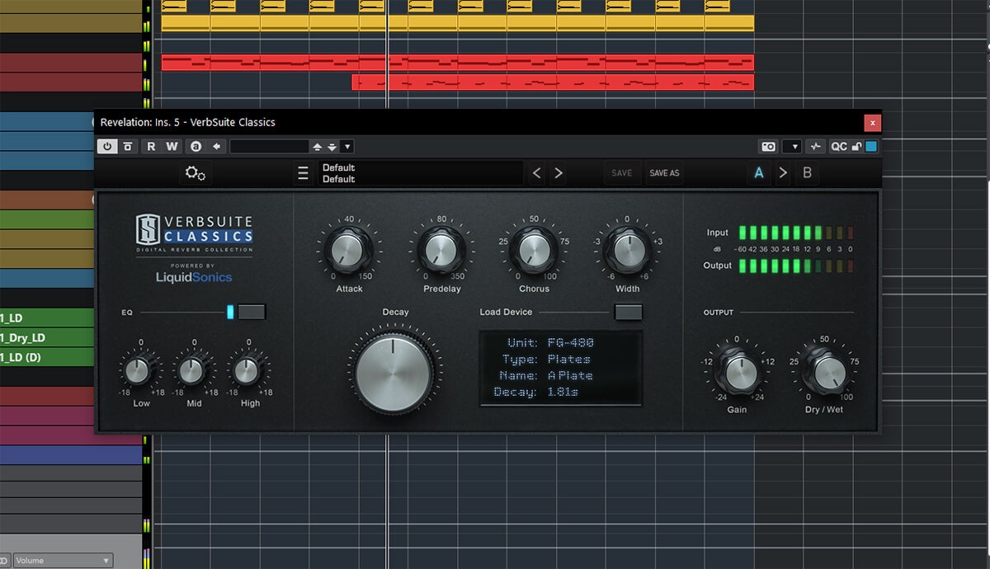This screenshot has width=990, height=569.
Task: Click the Load Device button
Action: click(x=629, y=312)
